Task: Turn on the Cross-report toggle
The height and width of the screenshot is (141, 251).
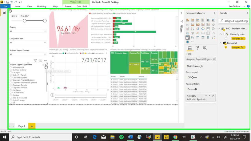Action: [194, 78]
